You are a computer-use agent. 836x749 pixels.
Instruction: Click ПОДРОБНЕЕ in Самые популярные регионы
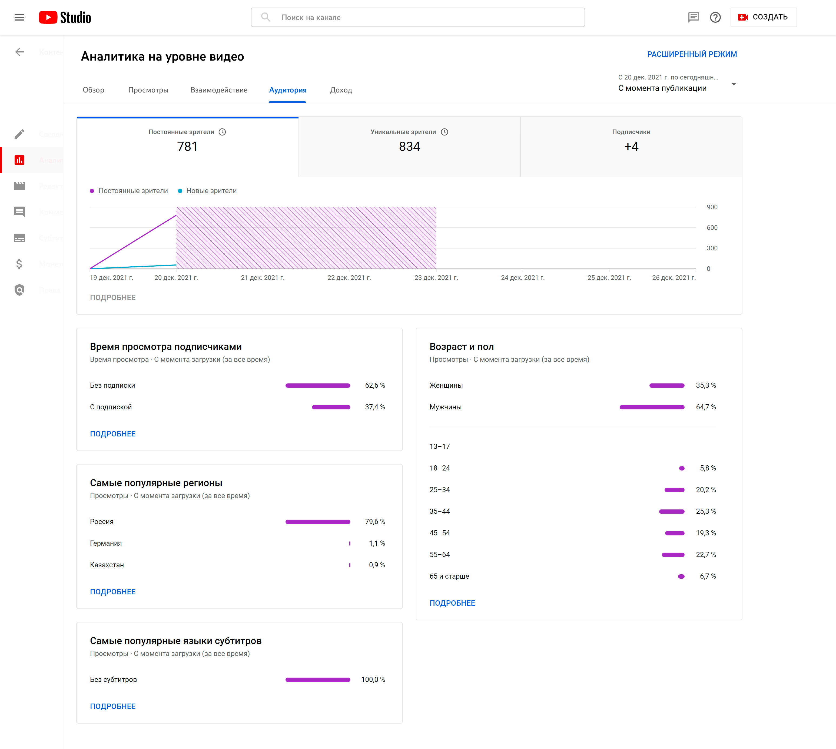(113, 592)
